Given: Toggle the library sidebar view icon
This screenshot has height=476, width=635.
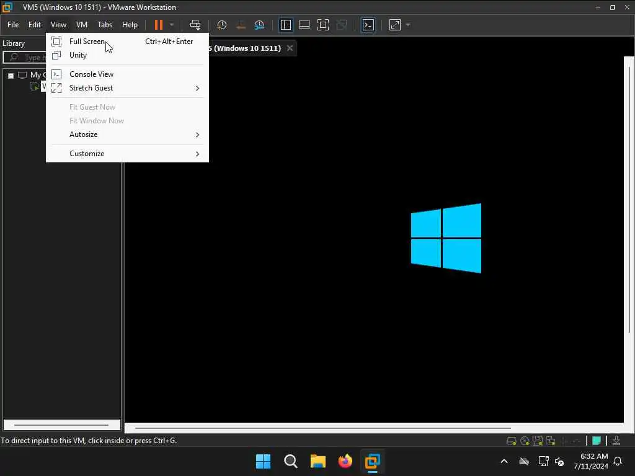Looking at the screenshot, I should tap(285, 25).
